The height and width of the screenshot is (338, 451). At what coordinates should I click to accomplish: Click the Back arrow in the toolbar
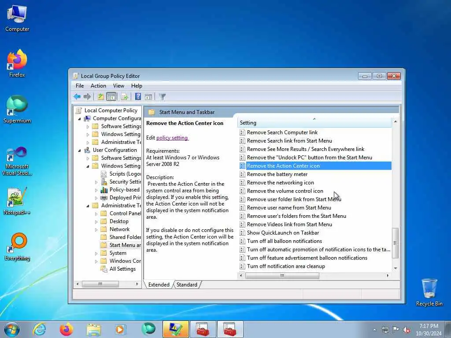coord(77,97)
